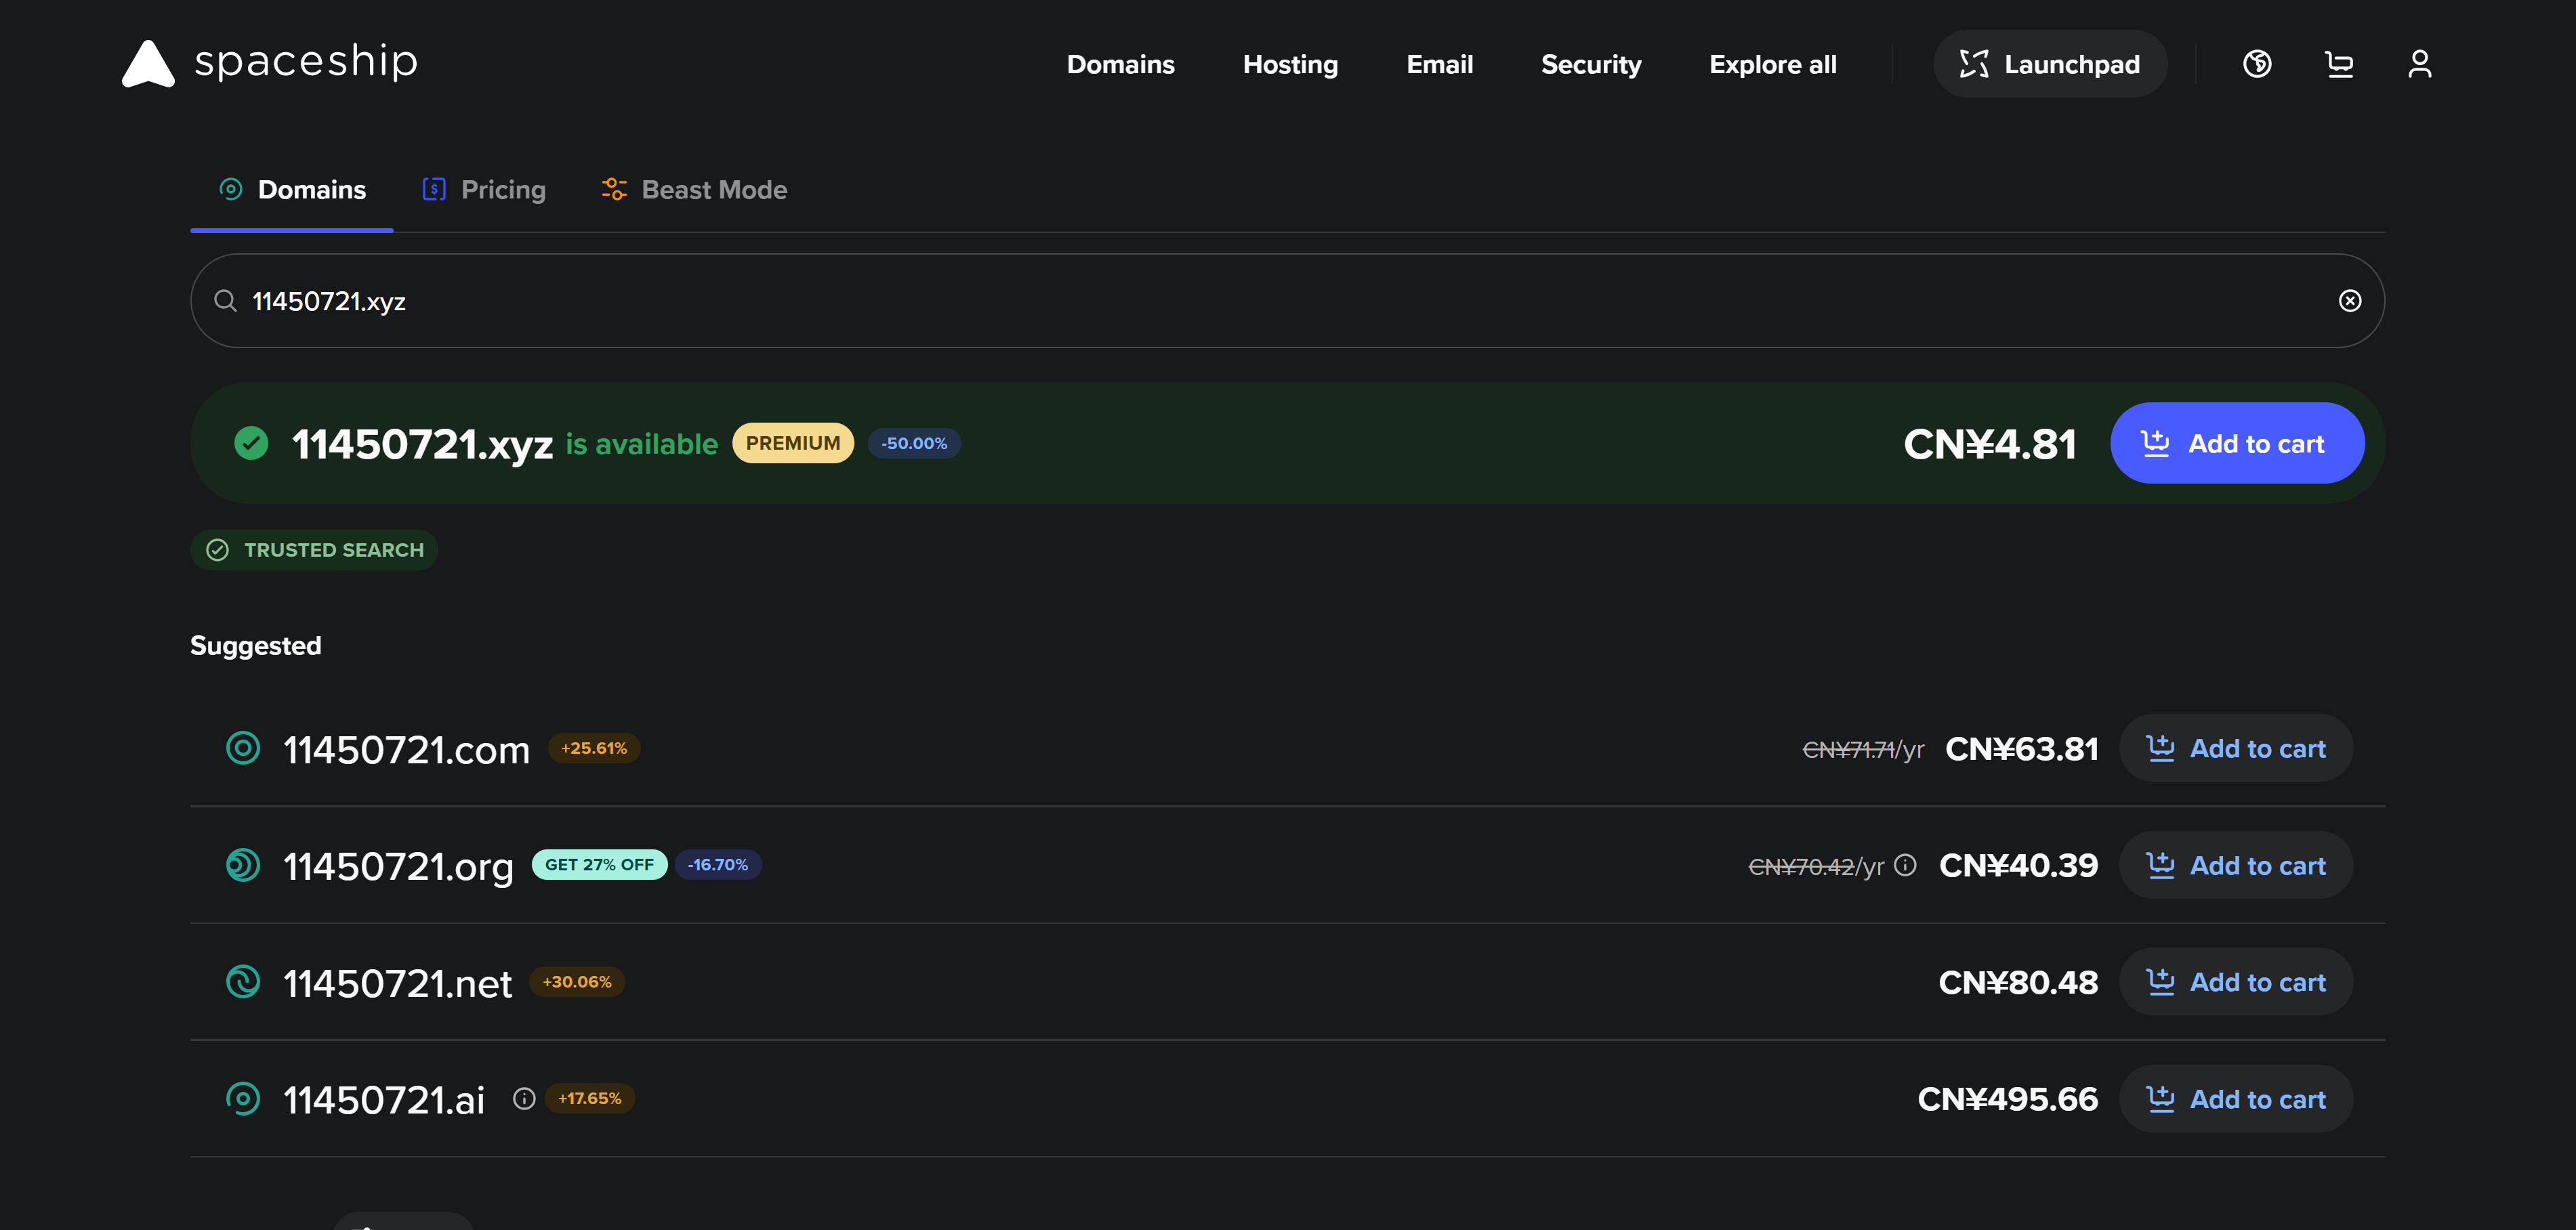Add 11450721.xyz to cart
The height and width of the screenshot is (1230, 2576).
point(2237,443)
